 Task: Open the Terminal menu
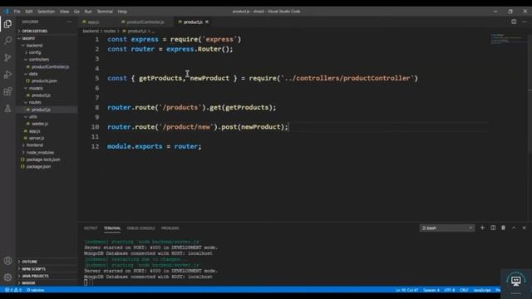coord(105,11)
